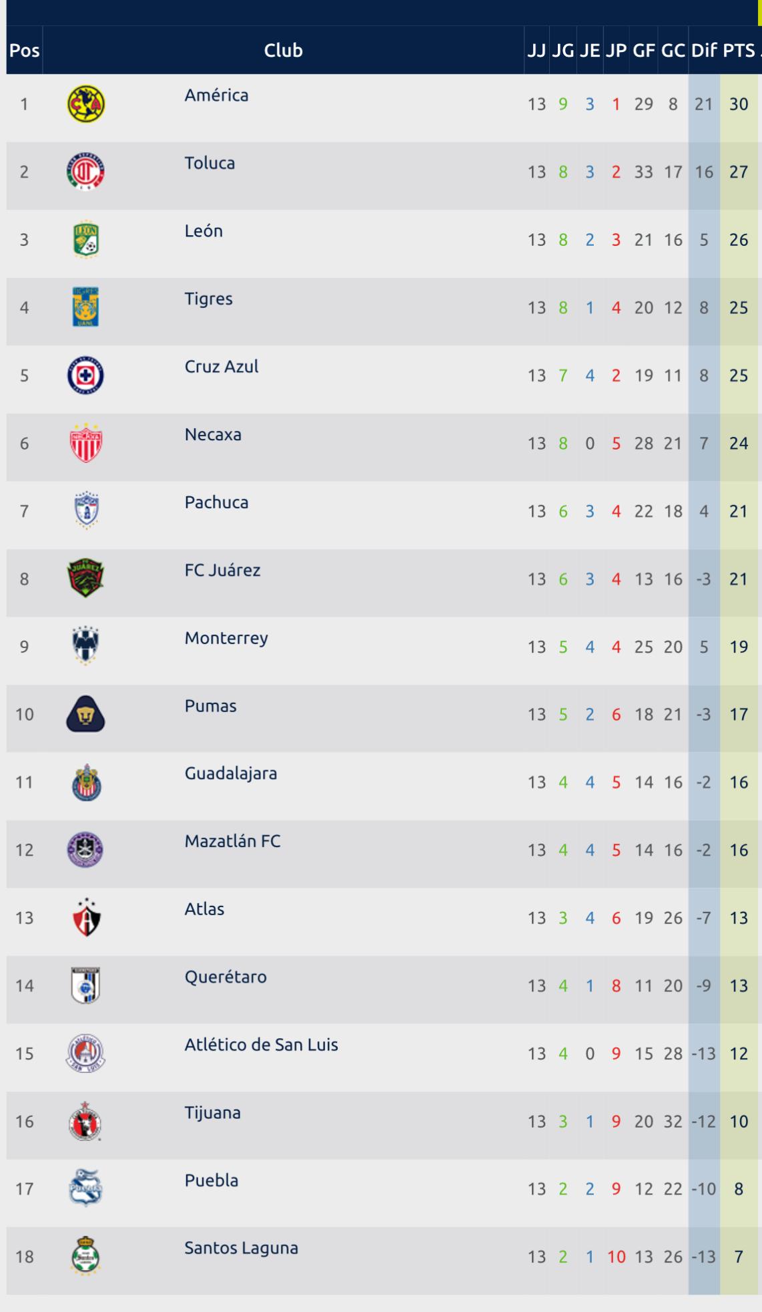Click the Atlas club shield
Screen dimensions: 762x1312
(86, 917)
